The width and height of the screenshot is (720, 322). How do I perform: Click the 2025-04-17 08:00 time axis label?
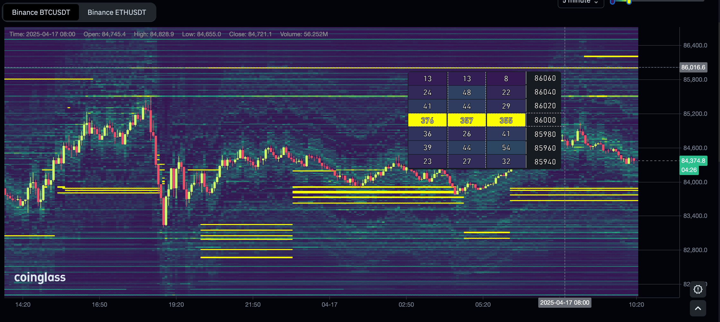tap(564, 303)
